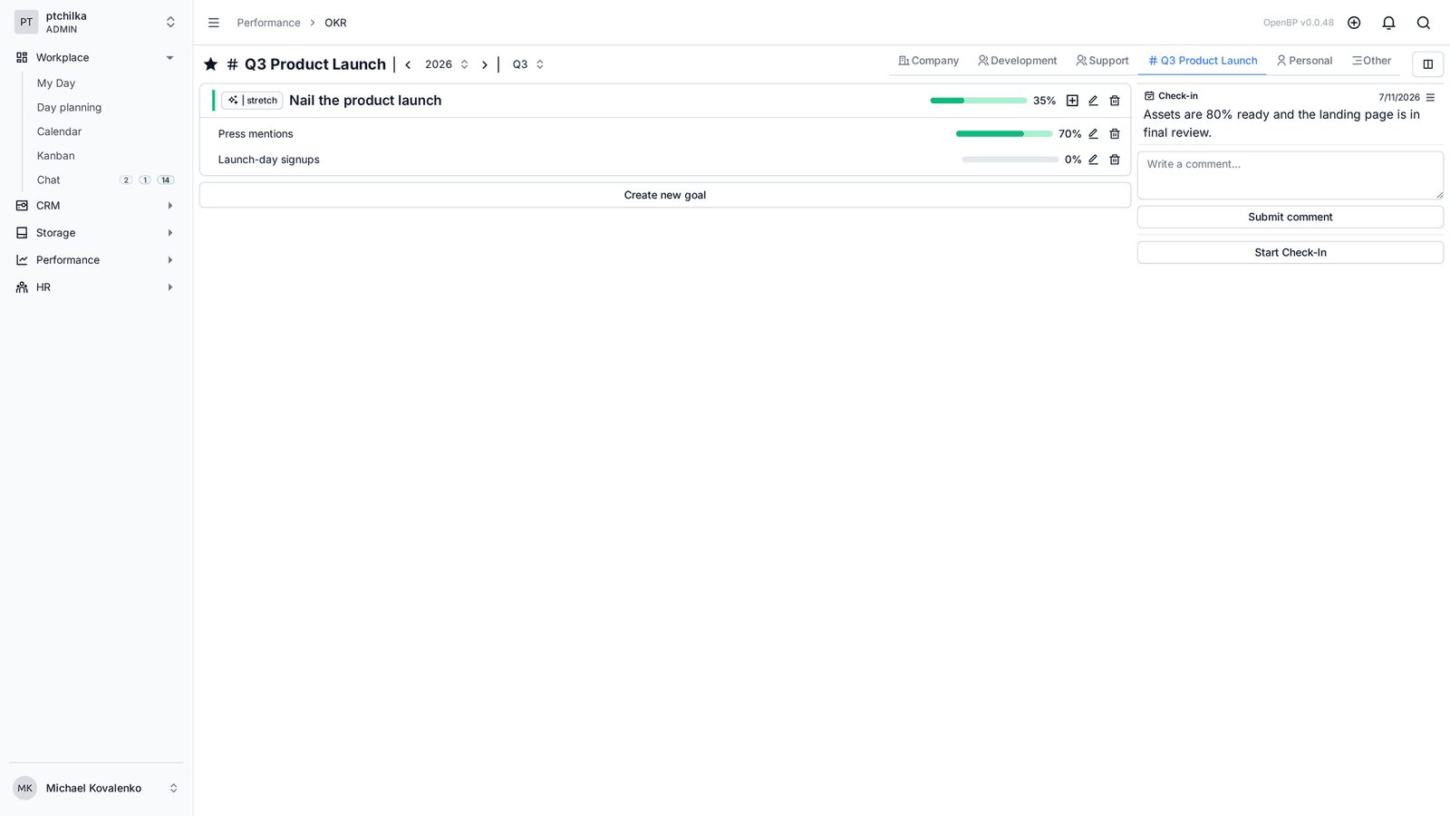The image size is (1450, 816).
Task: Switch to the Personal tab
Action: [1304, 61]
